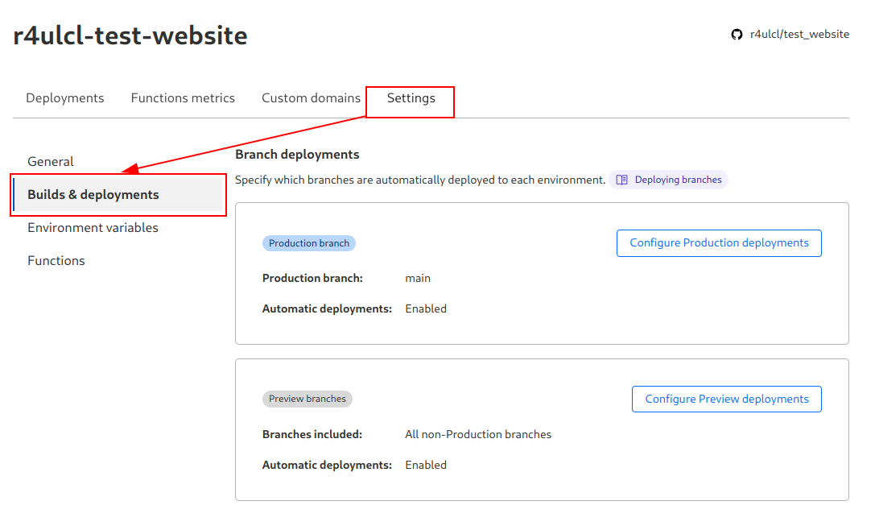875x530 pixels.
Task: Select the Production branch badge
Action: pos(309,242)
